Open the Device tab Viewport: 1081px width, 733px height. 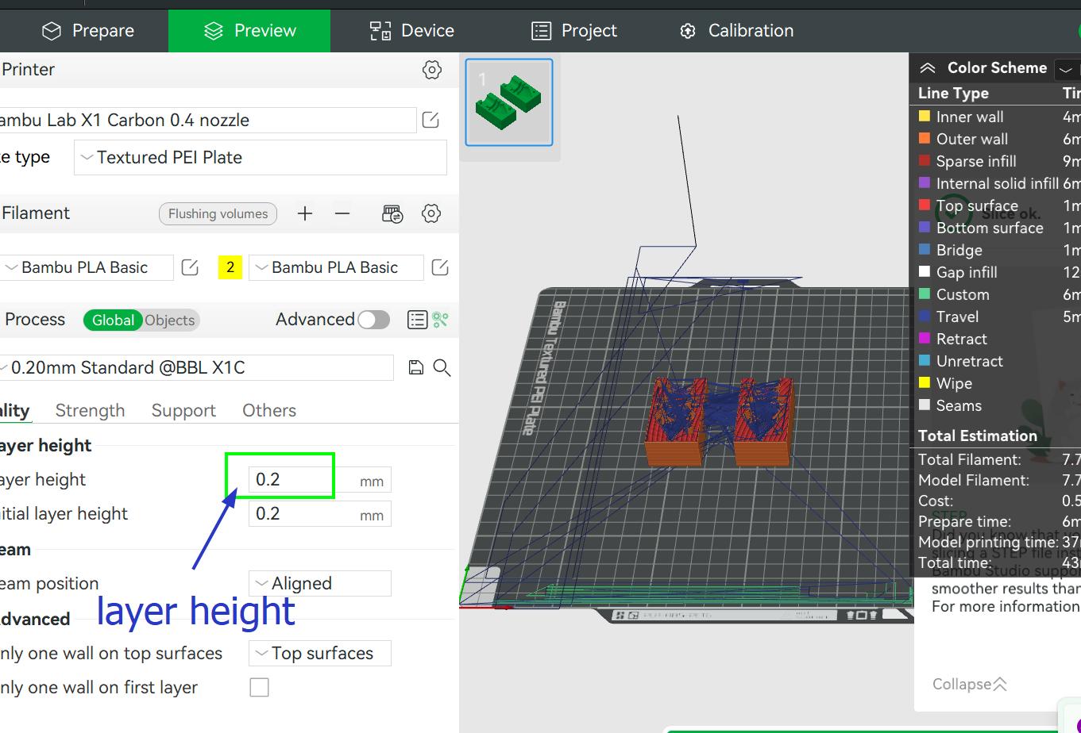click(412, 31)
